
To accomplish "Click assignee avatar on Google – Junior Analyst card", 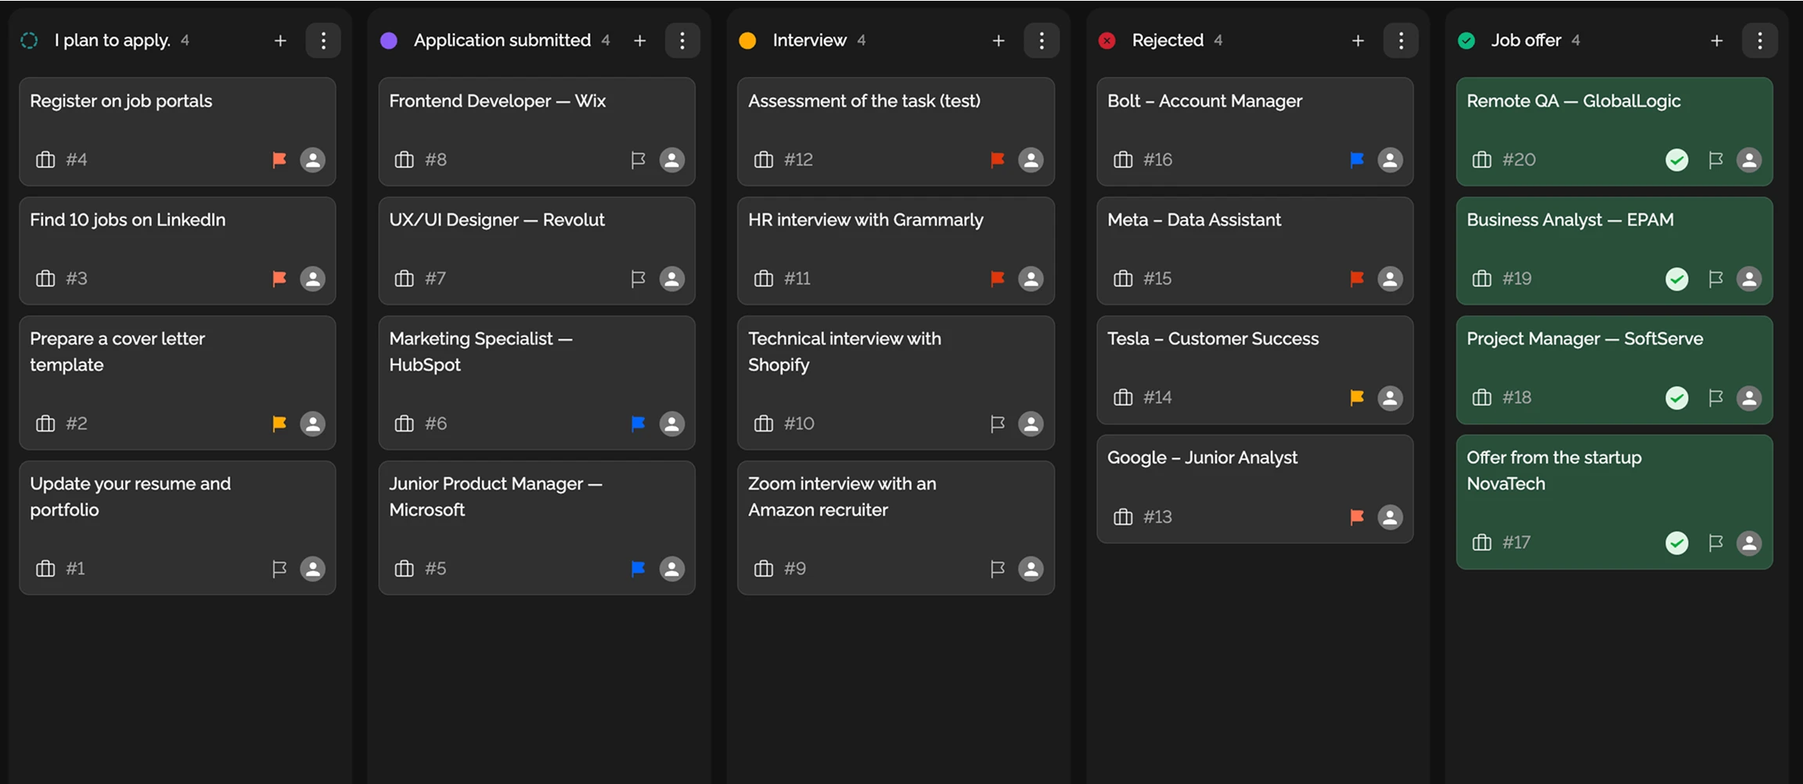I will coord(1390,517).
